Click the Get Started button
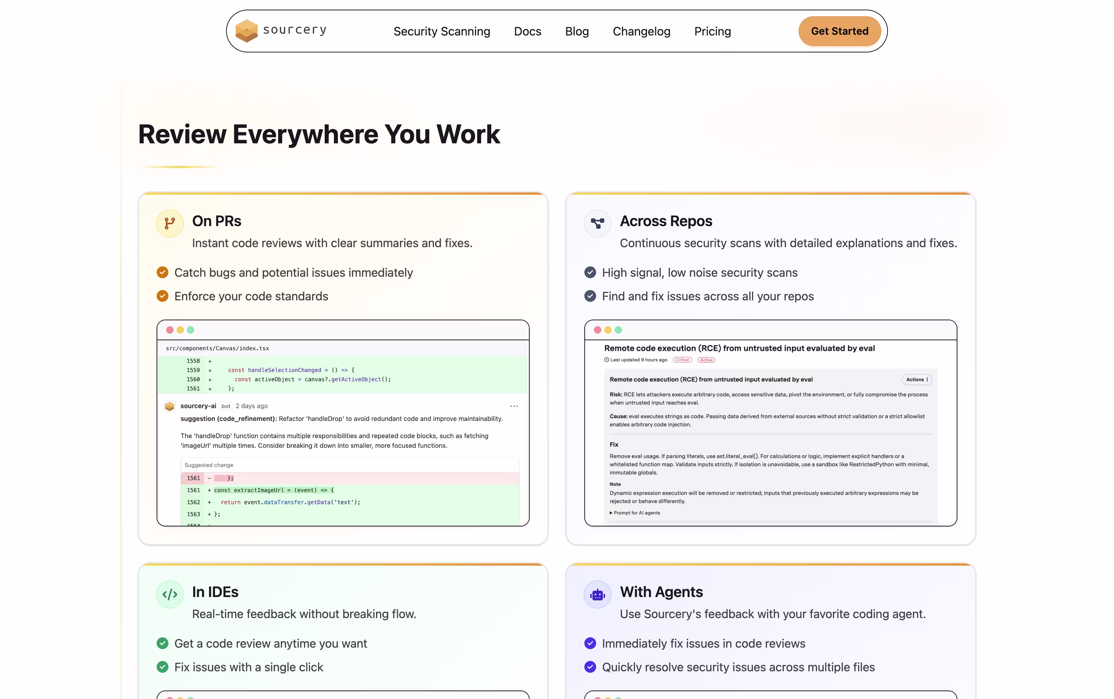1114x699 pixels. click(839, 31)
